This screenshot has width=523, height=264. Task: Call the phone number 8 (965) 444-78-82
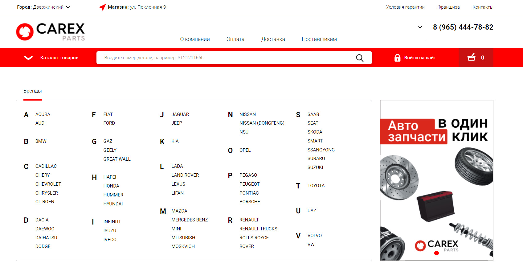(x=463, y=27)
